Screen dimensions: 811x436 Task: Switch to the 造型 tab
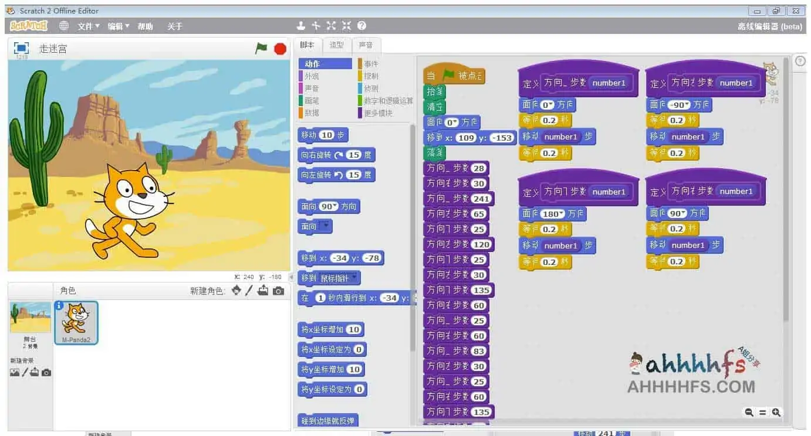(x=336, y=45)
